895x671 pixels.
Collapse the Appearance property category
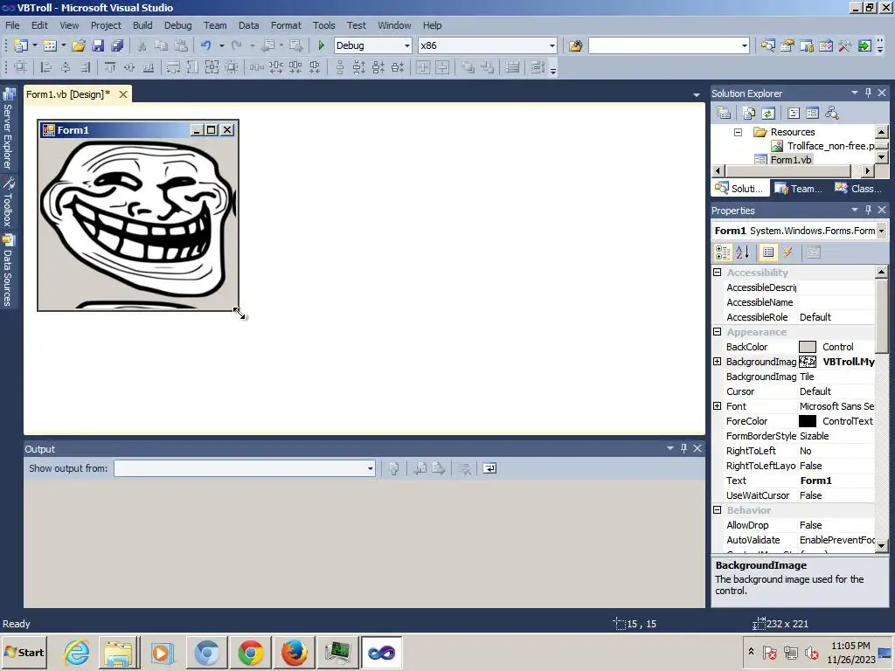click(x=718, y=332)
